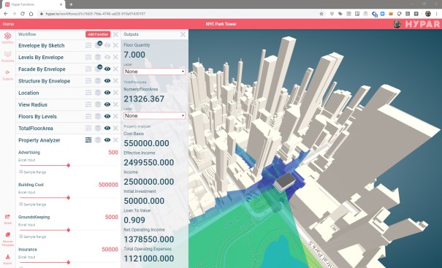Click the Building Cost slider handle
Image resolution: width=442 pixels, height=268 pixels.
click(x=69, y=198)
